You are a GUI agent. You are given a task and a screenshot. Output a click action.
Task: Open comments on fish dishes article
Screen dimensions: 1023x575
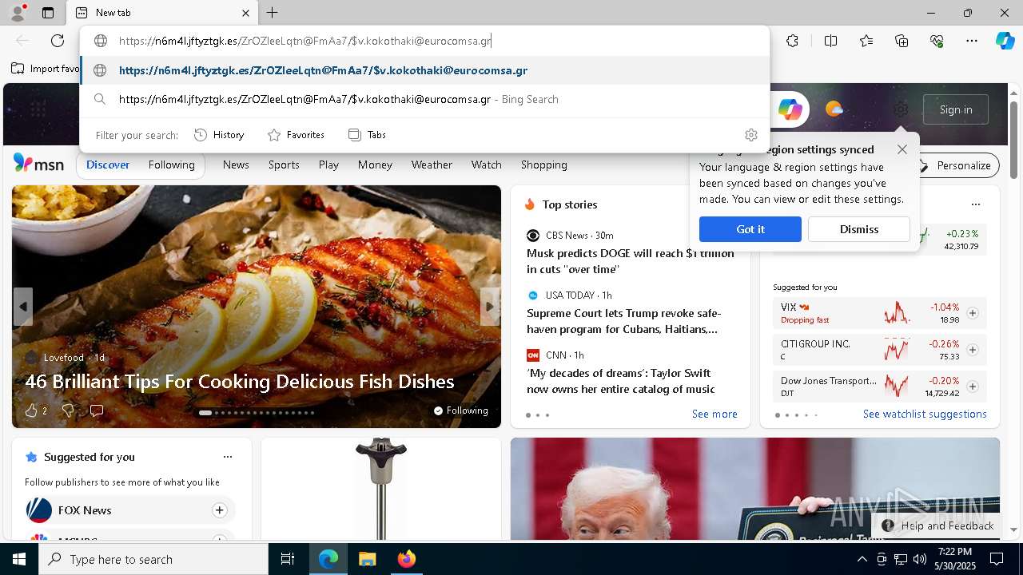coord(97,410)
